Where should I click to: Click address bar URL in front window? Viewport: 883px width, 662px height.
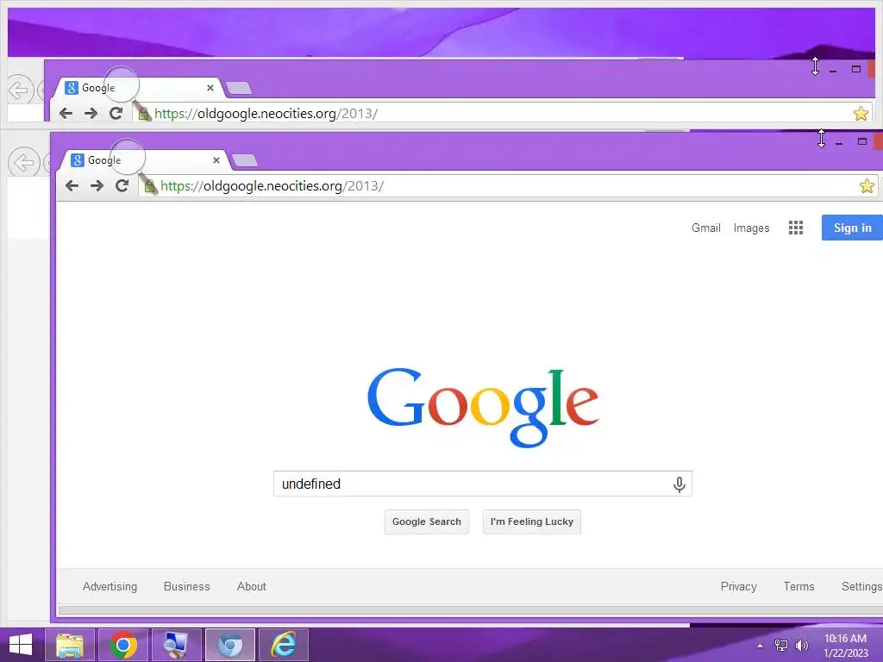click(272, 186)
